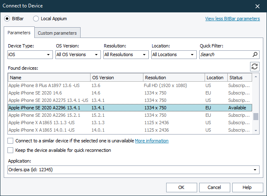The image size is (267, 196).
Task: Click the Help button
Action: pyautogui.click(x=247, y=187)
